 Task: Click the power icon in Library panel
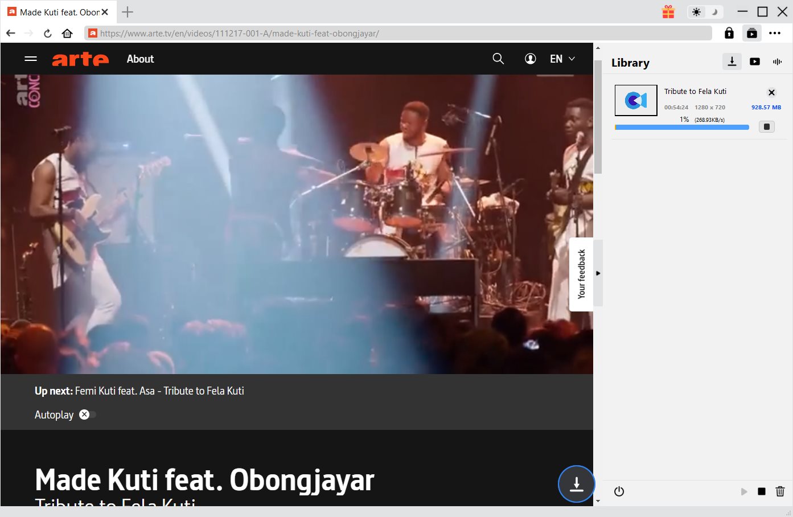coord(619,491)
